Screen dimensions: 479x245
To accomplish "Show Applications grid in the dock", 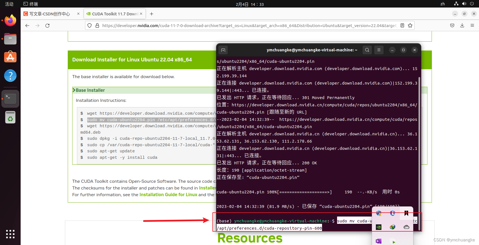I will 10,234.
